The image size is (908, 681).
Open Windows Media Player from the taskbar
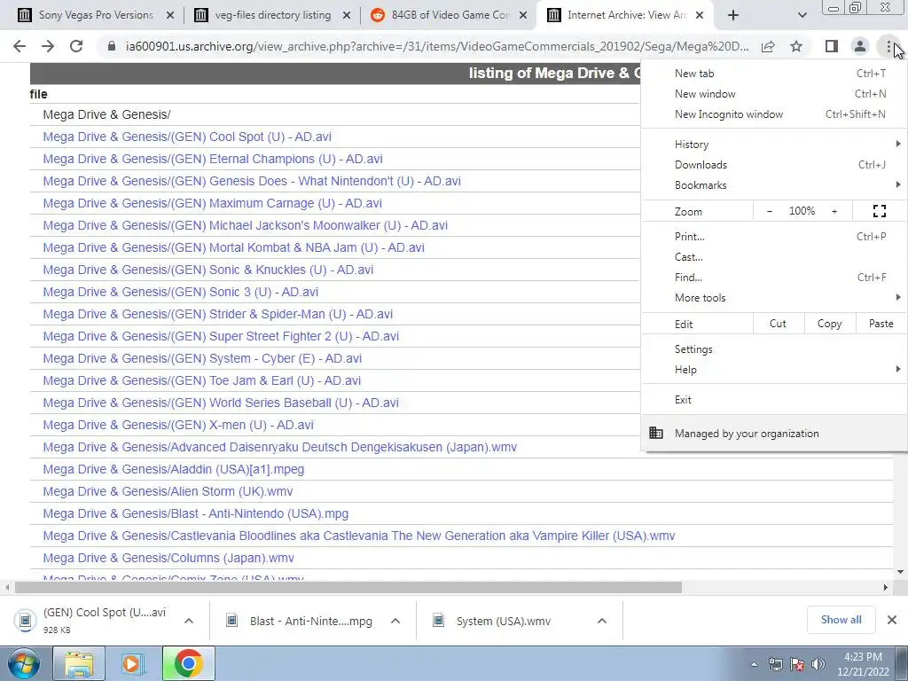131,663
